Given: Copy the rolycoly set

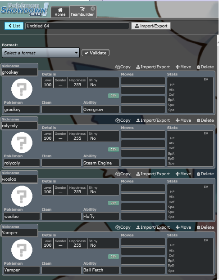Looking at the screenshot, I should point(123,120).
